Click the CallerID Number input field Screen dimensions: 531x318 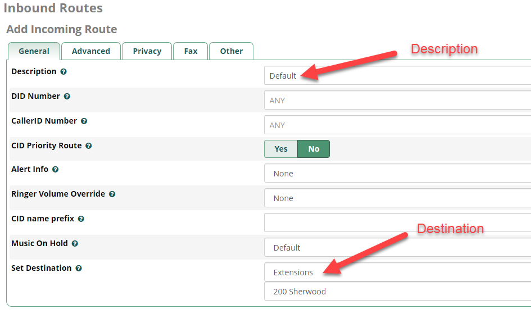click(398, 125)
